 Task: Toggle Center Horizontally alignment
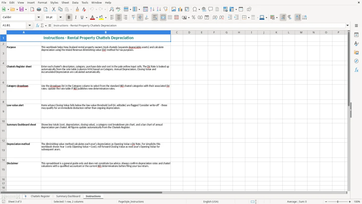click(119, 18)
